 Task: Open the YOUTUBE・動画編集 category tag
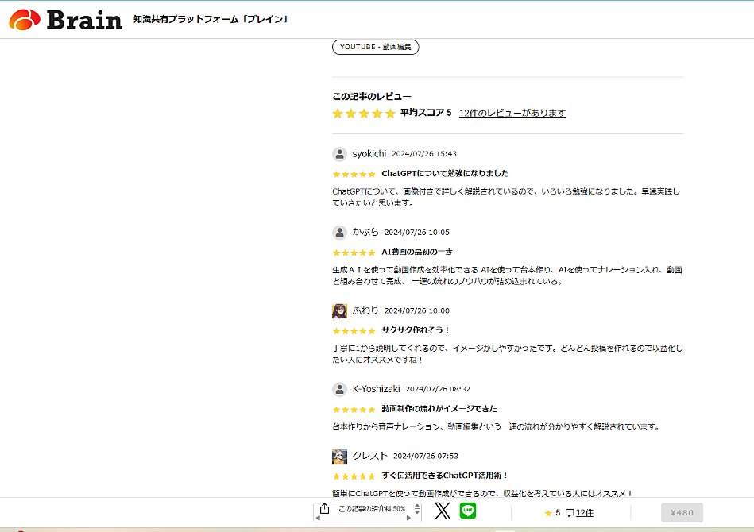point(375,47)
